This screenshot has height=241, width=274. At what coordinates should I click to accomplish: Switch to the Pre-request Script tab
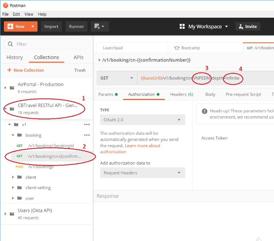pos(243,95)
